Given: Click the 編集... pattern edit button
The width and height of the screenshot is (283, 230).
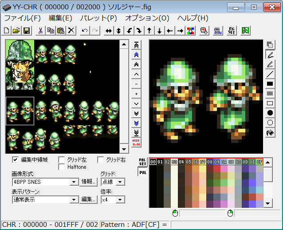Looking at the screenshot, I should pyautogui.click(x=88, y=199).
